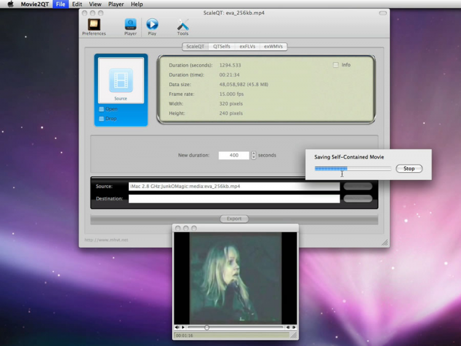Click the video frame in preview player
Viewport: 461px width, 346px height.
pos(235,278)
